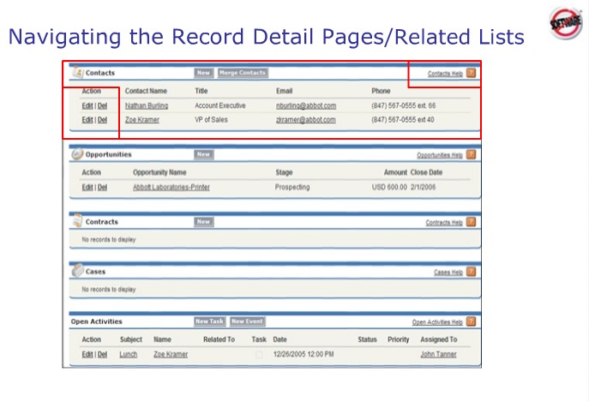Click orange help icon beside Opportunities Help
This screenshot has height=402, width=589.
471,155
